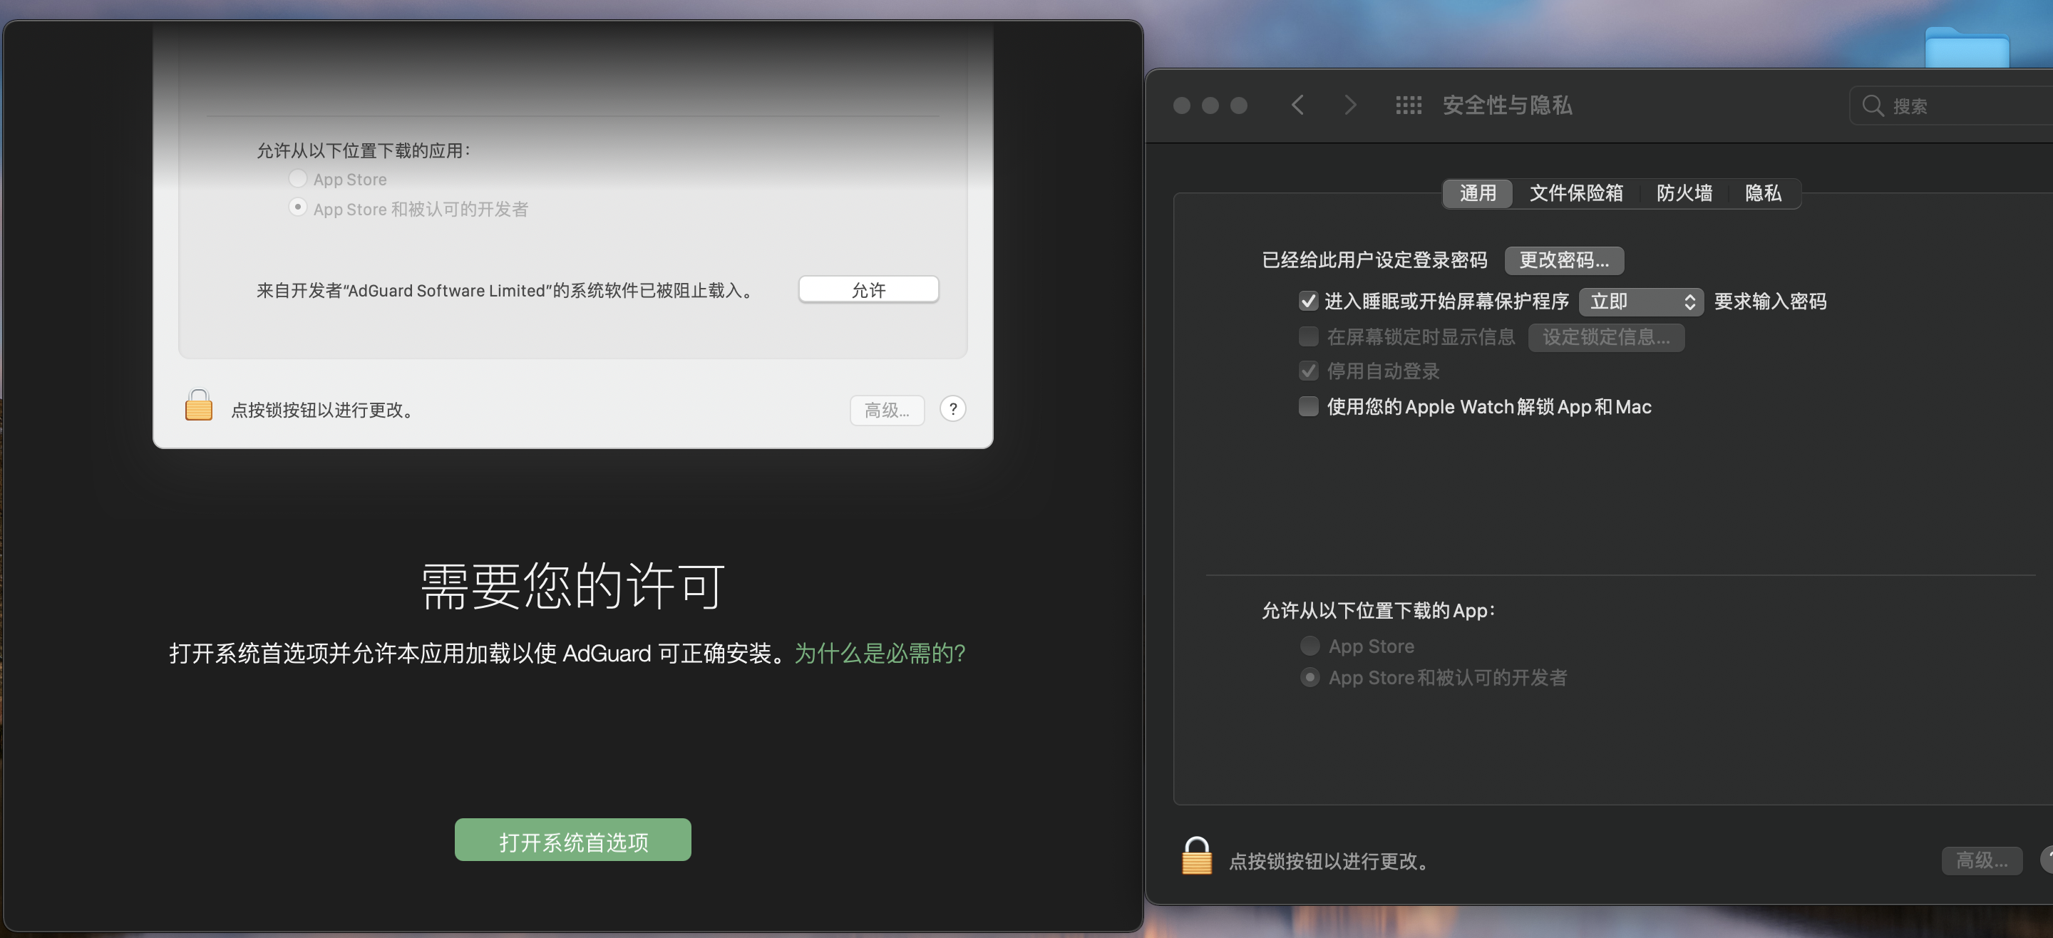Viewport: 2053px width, 938px height.
Task: Select App Store and identified developers option
Action: 1310,677
